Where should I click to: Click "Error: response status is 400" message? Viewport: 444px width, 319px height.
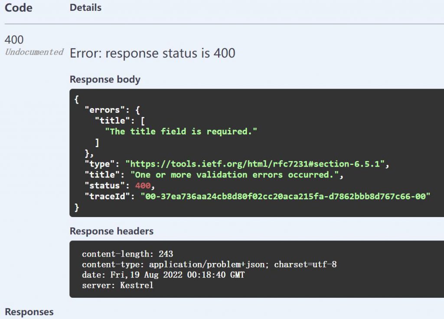[152, 53]
